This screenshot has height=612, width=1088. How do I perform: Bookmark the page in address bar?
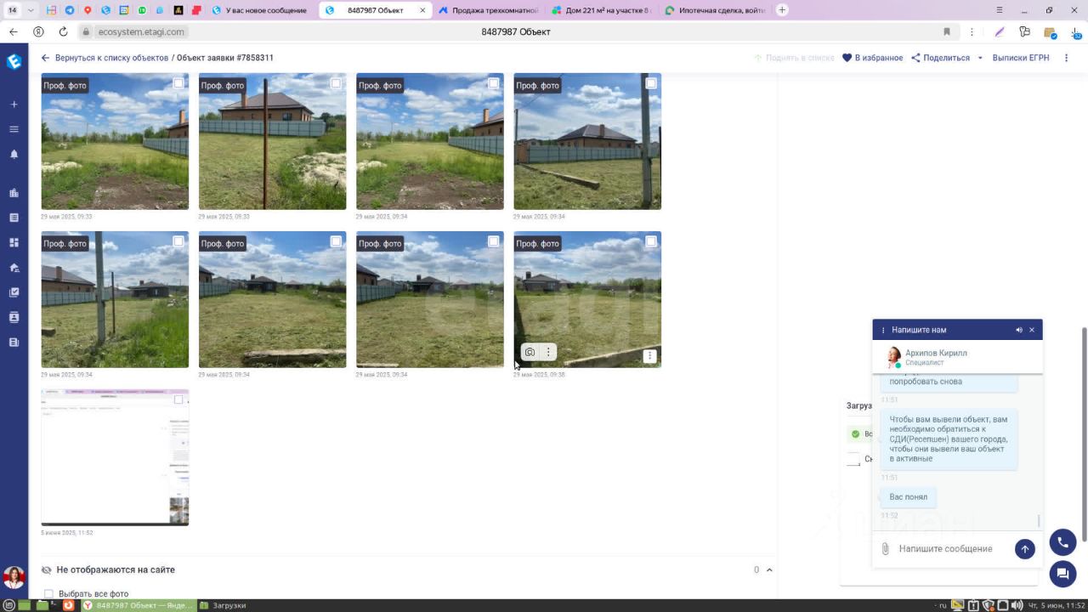click(x=947, y=31)
